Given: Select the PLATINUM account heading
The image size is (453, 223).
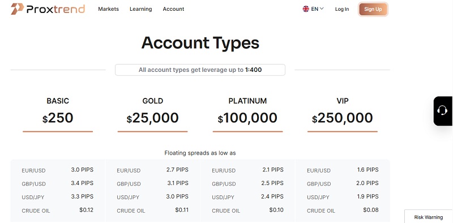Looking at the screenshot, I should (247, 101).
